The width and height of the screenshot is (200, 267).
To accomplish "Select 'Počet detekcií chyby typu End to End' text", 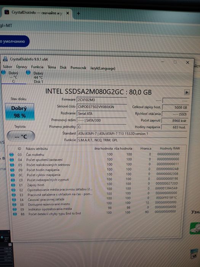I will (x=55, y=214).
